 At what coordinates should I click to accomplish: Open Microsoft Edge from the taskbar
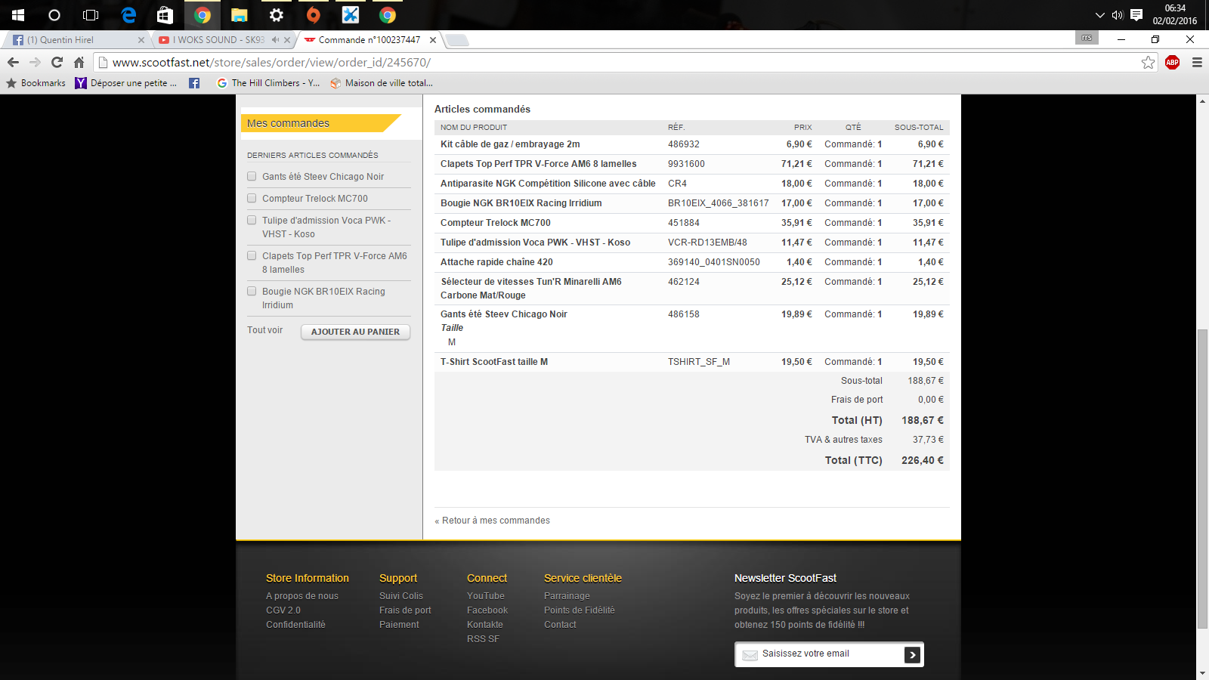(x=128, y=15)
